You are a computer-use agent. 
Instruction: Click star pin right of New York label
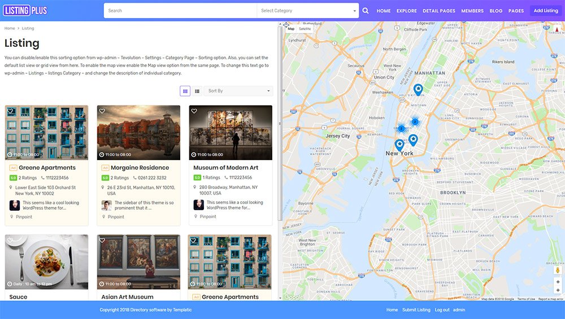point(413,140)
